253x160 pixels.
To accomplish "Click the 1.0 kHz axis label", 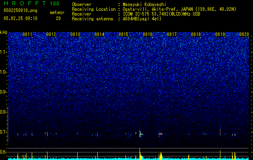I will click(x=3, y=72).
